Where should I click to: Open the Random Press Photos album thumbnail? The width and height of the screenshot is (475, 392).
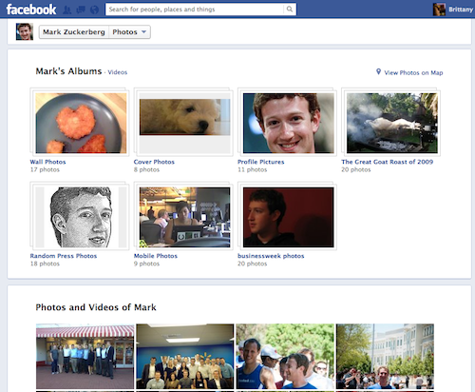(81, 217)
